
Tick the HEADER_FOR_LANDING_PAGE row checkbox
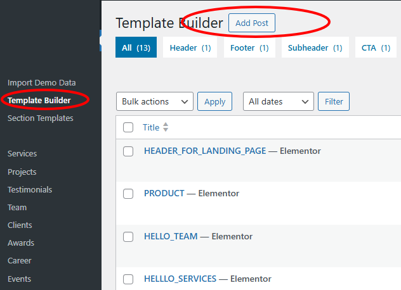click(x=128, y=151)
